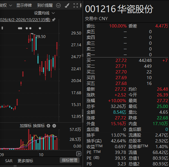Click 涨幅 value +10.00%

click(117, 101)
